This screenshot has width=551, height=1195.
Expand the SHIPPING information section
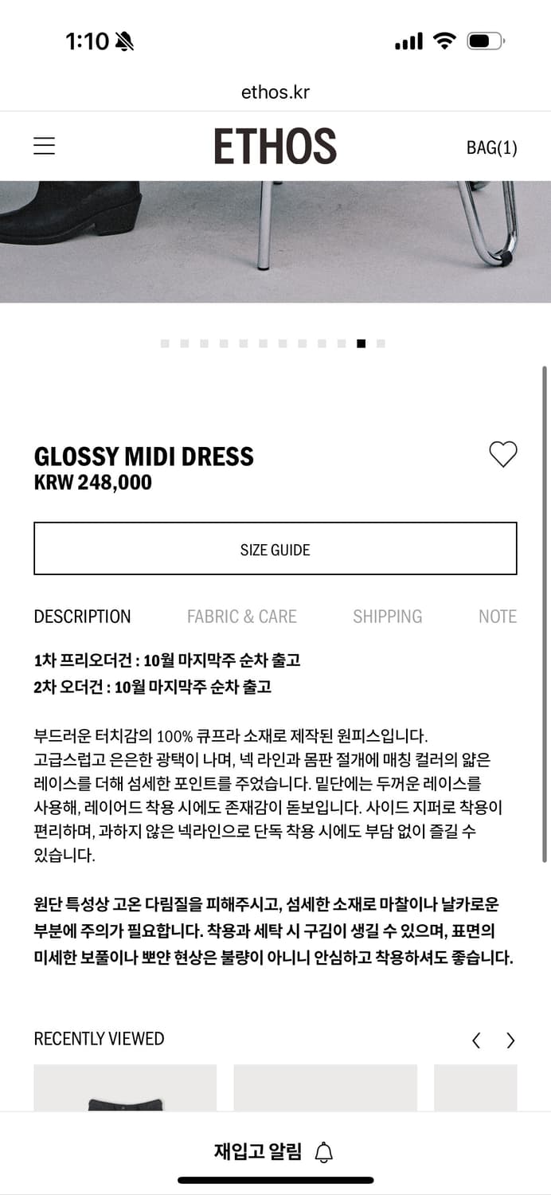(x=387, y=616)
